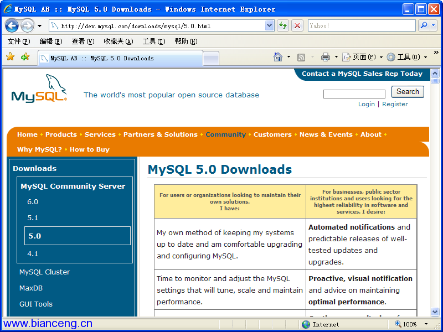This screenshot has width=443, height=332.
Task: Expand the address bar history dropdown
Action: (x=270, y=26)
